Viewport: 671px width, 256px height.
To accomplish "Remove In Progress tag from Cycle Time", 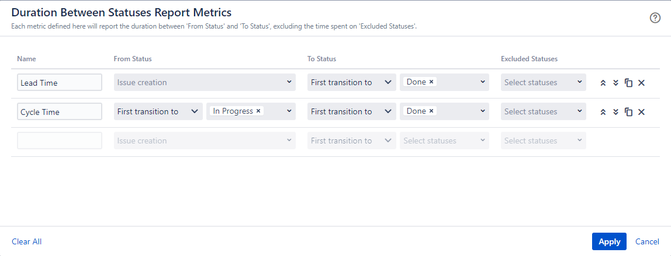I will point(258,111).
